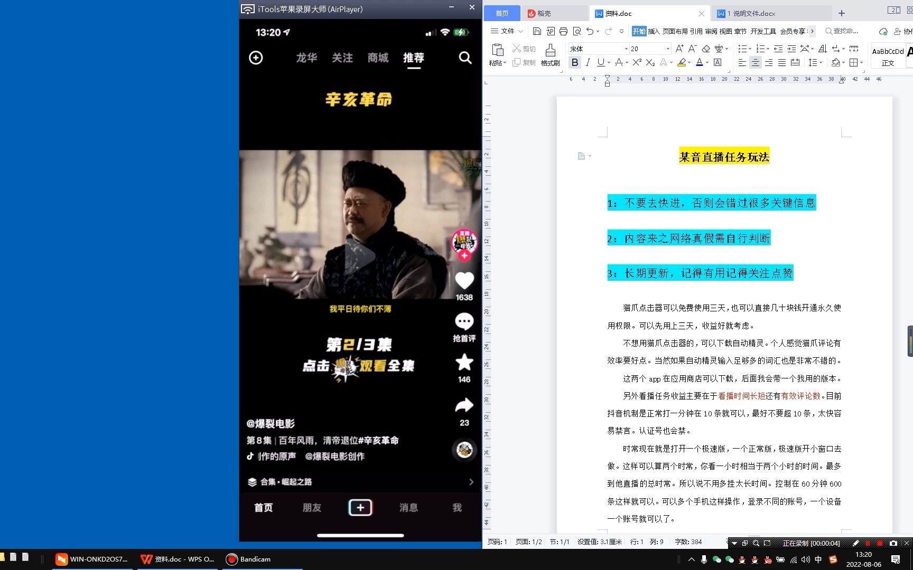Open the numbered list dropdown arrow
The width and height of the screenshot is (913, 570).
[x=768, y=49]
